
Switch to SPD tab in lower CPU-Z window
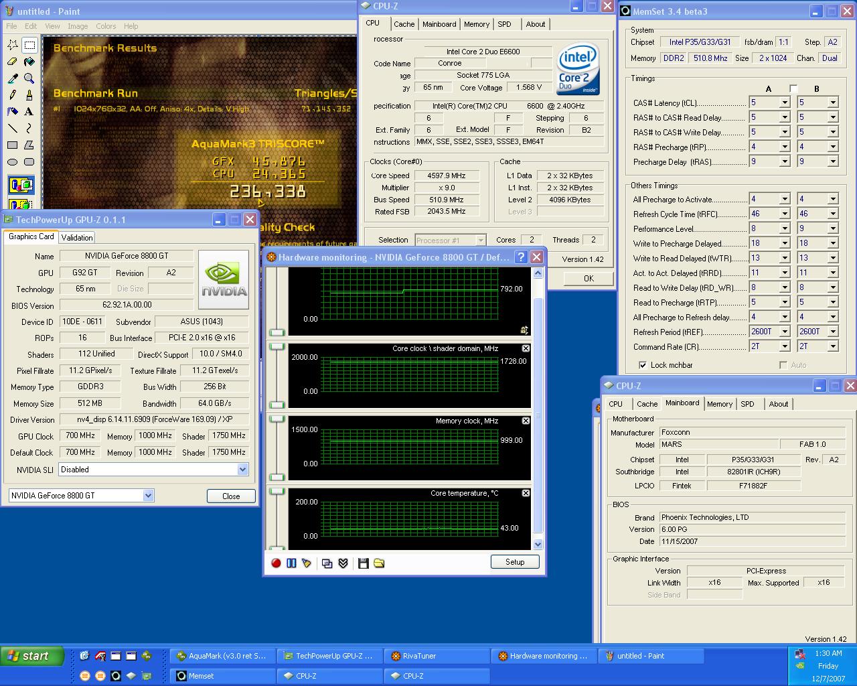pyautogui.click(x=747, y=404)
